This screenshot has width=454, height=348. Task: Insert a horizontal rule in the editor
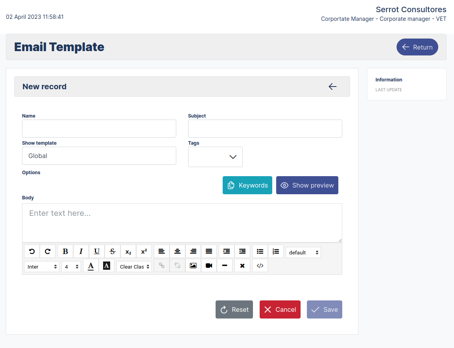(225, 265)
